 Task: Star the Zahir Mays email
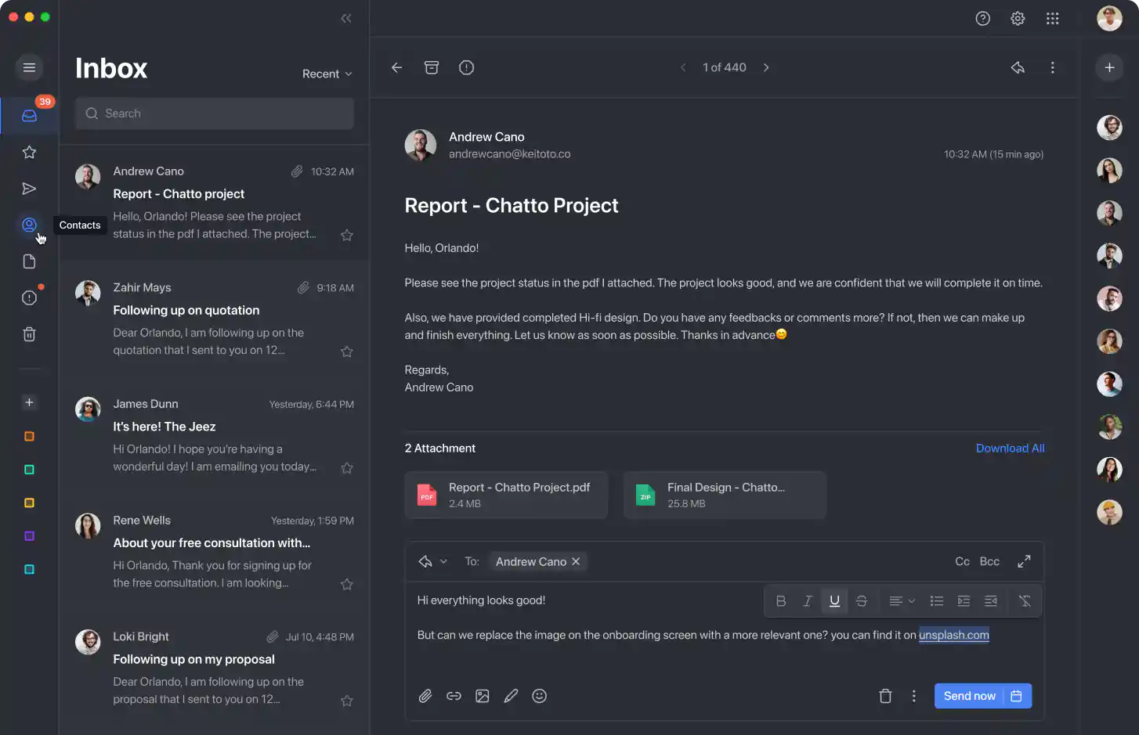347,351
